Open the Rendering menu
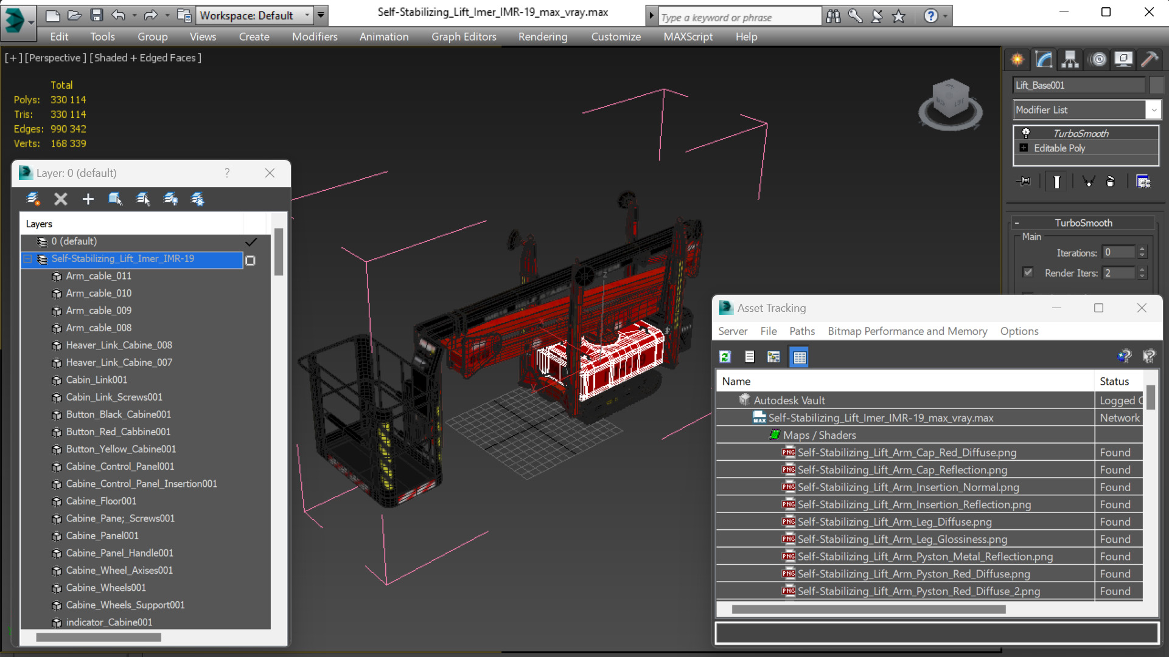This screenshot has height=657, width=1169. [x=543, y=36]
